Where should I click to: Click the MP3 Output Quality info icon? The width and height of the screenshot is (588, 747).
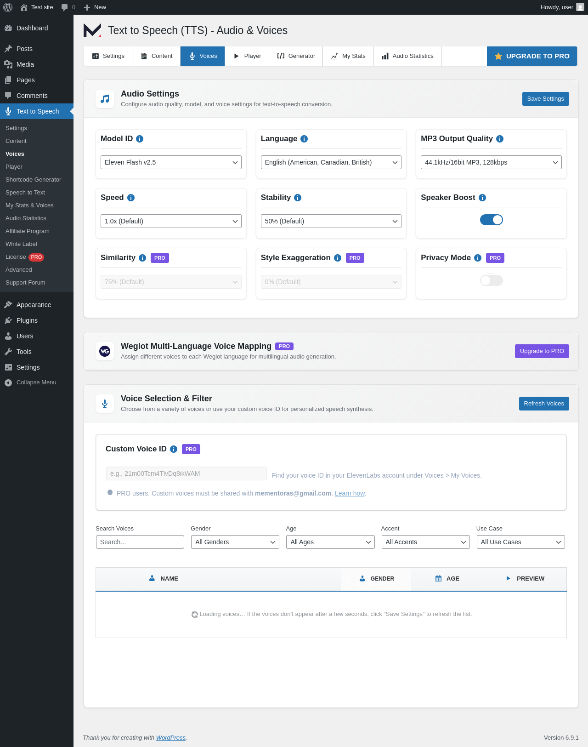click(x=500, y=139)
